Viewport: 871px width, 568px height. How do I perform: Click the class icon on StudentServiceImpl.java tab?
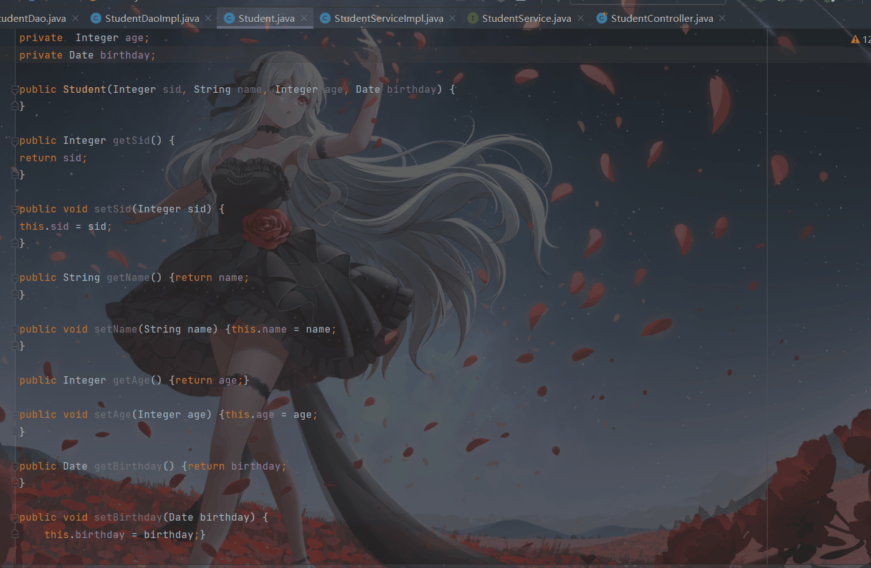(325, 18)
